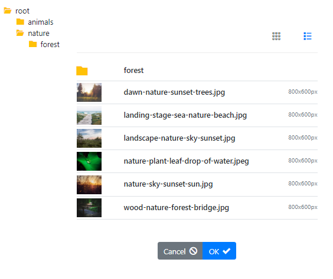Switch to list view icon
Screen dimensions: 333x279
click(x=307, y=36)
